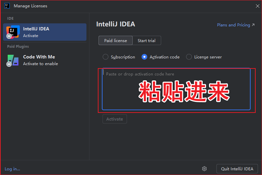This screenshot has width=262, height=175.
Task: Open the settings gear icon at bottom
Action: pos(204,169)
